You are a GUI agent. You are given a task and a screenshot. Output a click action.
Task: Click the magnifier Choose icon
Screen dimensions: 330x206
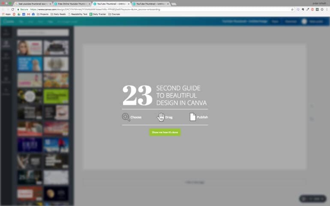(126, 117)
